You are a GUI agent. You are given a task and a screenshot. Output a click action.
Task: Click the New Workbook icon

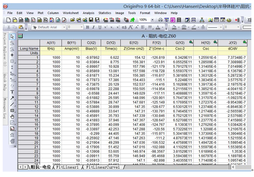pyautogui.click(x=21, y=20)
